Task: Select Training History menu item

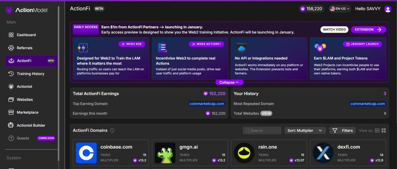Action: (x=31, y=74)
